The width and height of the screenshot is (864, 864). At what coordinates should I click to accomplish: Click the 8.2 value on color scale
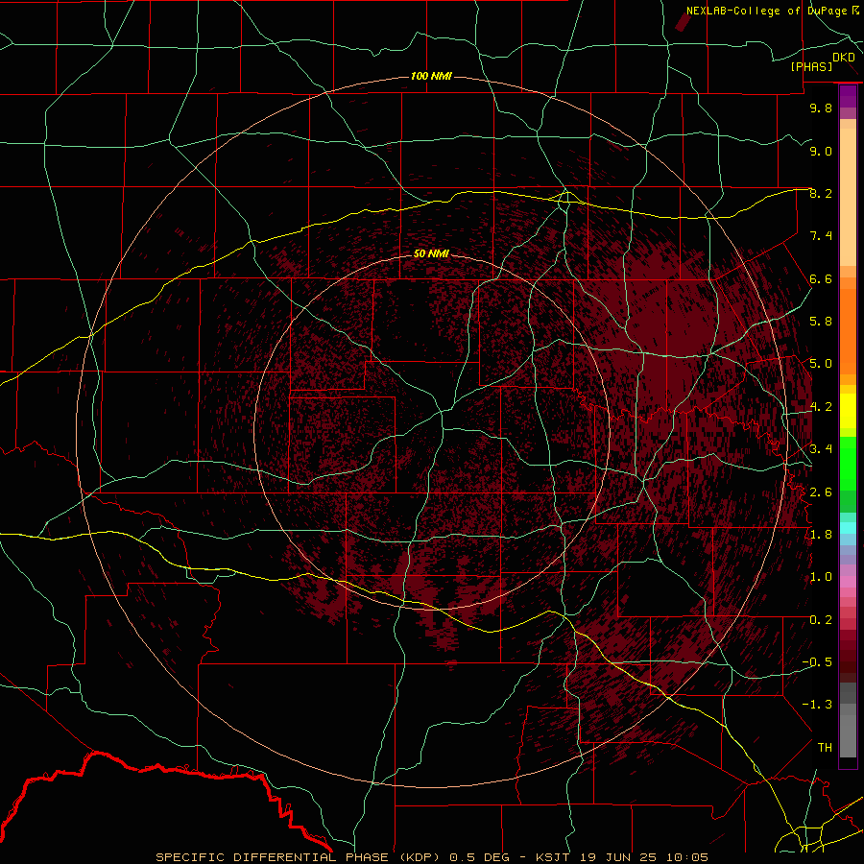click(x=821, y=193)
